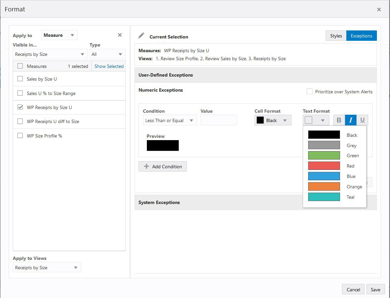
Task: Open the Apply to Views dropdown
Action: coord(47,268)
